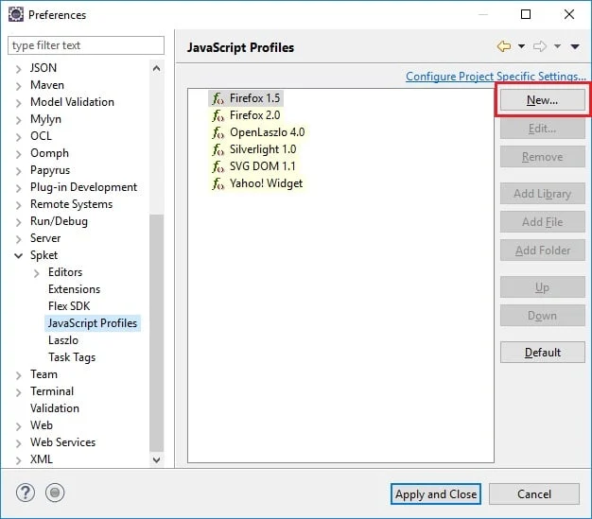Image resolution: width=592 pixels, height=519 pixels.
Task: Focus the type filter text field
Action: pos(86,45)
